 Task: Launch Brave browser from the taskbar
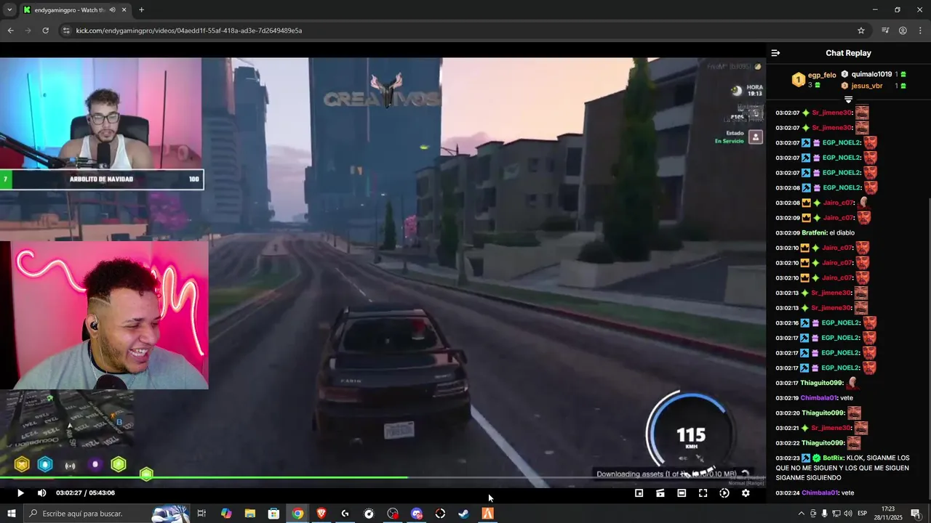321,514
